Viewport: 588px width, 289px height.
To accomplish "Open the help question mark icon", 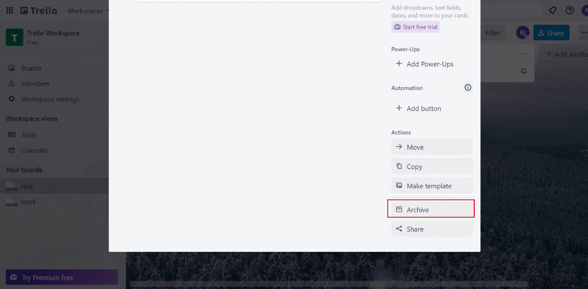I will (570, 10).
